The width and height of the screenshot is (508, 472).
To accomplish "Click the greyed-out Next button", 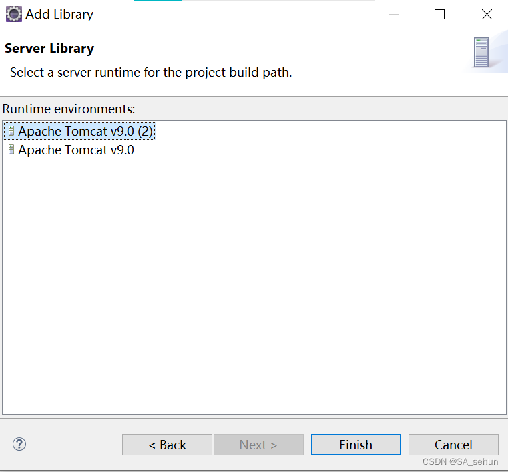I will click(258, 445).
